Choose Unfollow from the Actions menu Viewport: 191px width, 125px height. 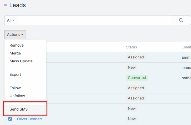tap(17, 96)
